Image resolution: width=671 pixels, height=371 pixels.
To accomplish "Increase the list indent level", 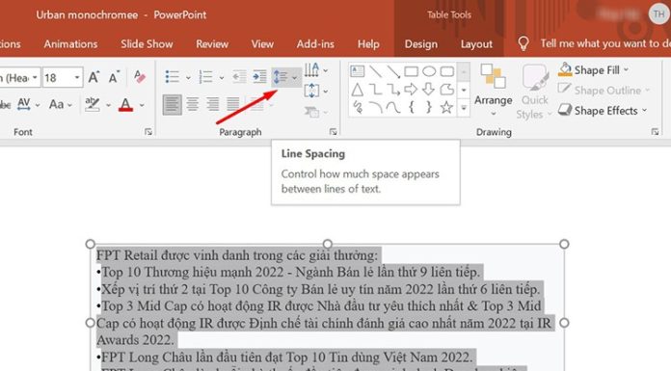I will pos(259,77).
